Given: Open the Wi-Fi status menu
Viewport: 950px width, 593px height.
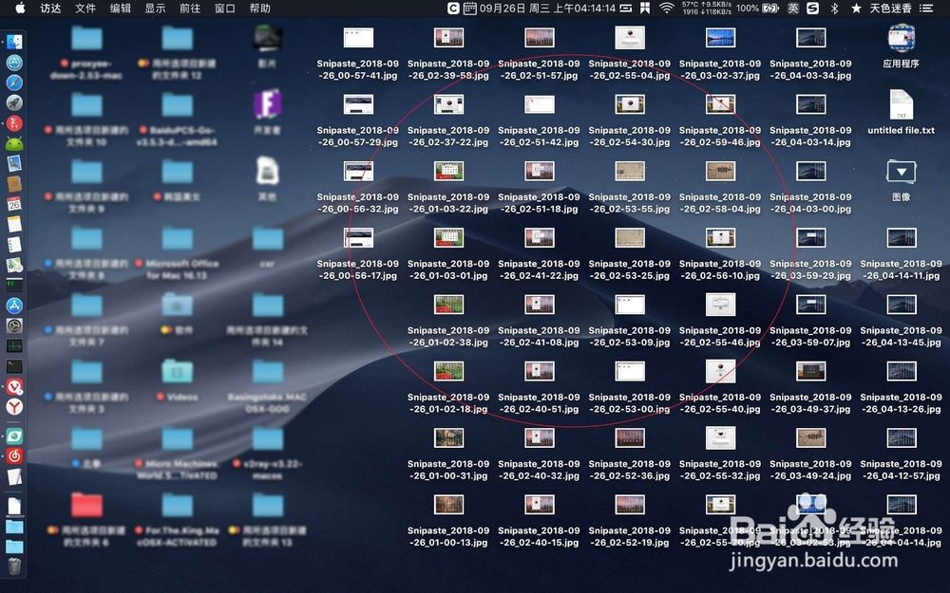Looking at the screenshot, I should [668, 9].
